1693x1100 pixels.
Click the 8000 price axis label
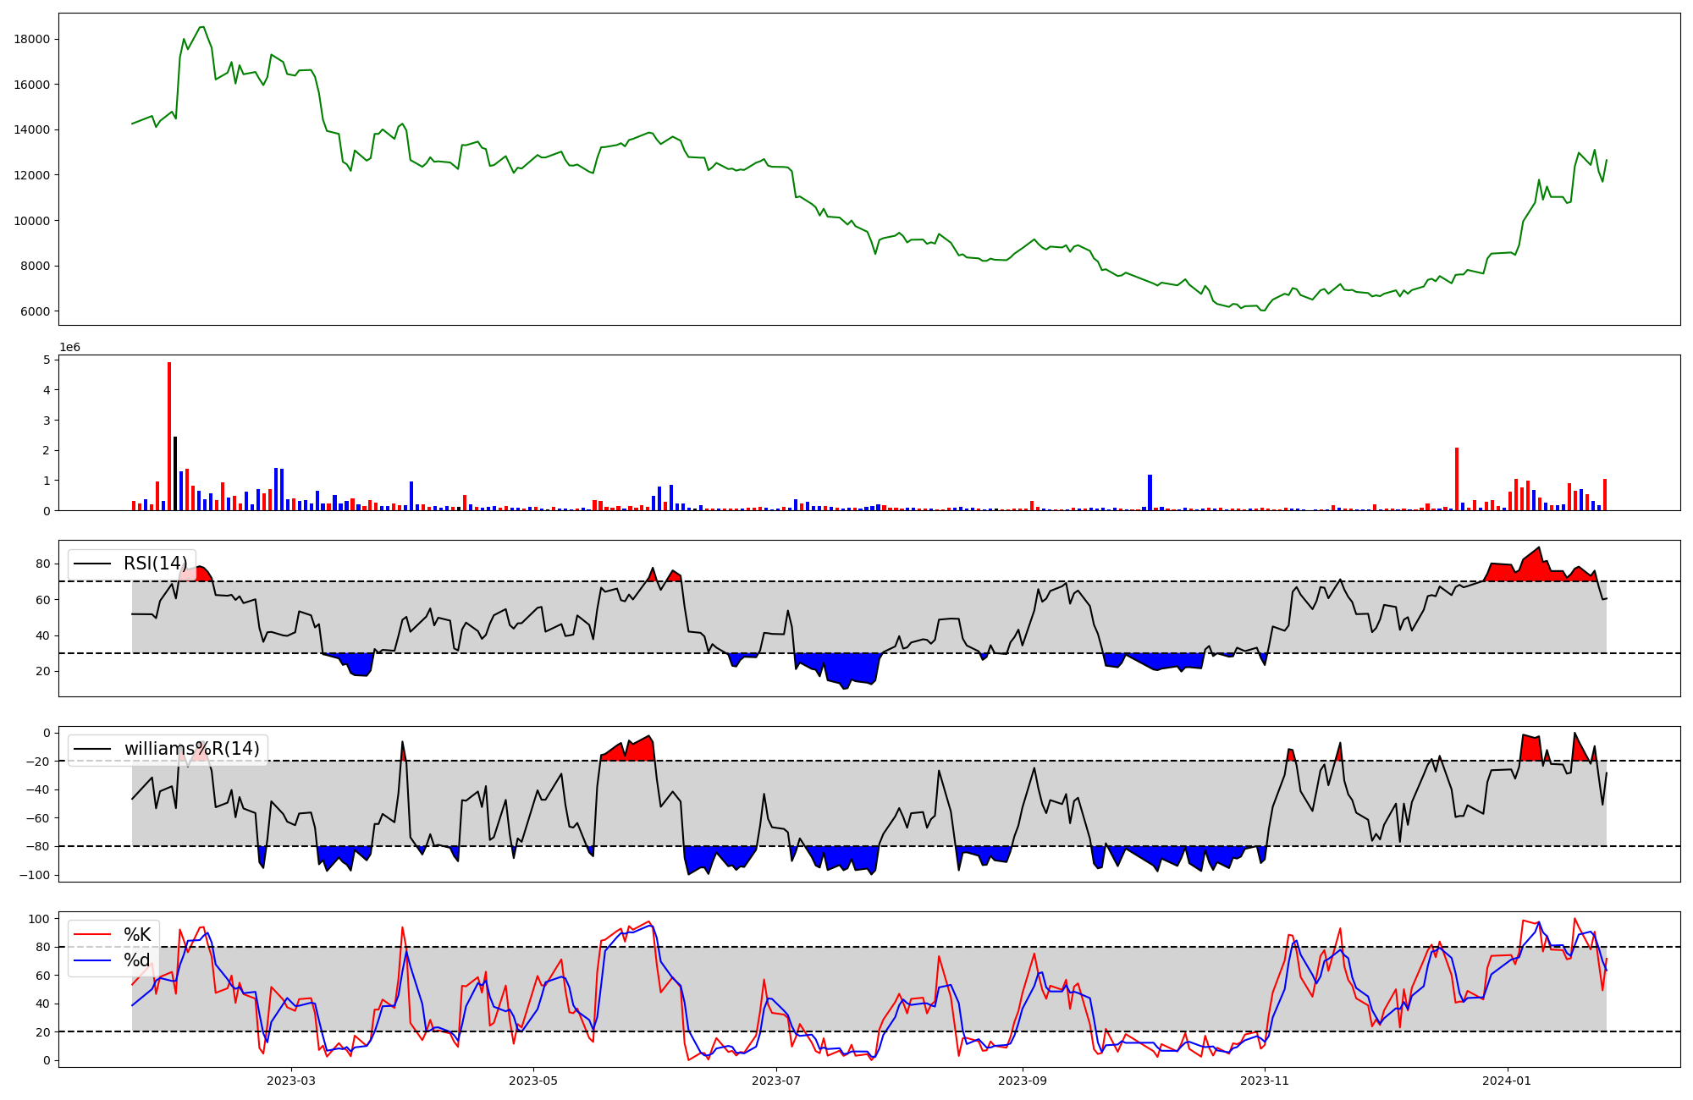36,266
